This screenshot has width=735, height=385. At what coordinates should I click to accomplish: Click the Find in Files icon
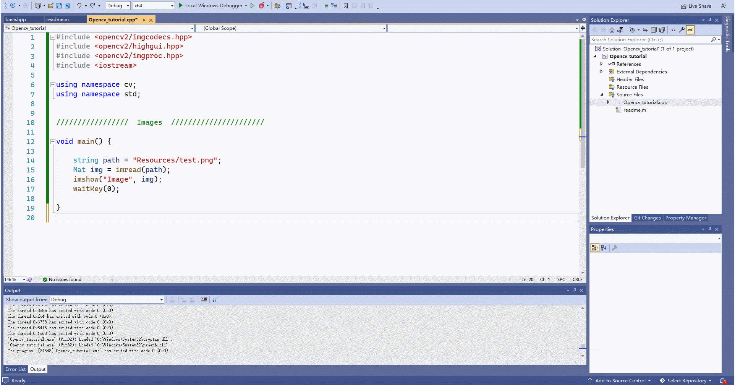(x=278, y=5)
